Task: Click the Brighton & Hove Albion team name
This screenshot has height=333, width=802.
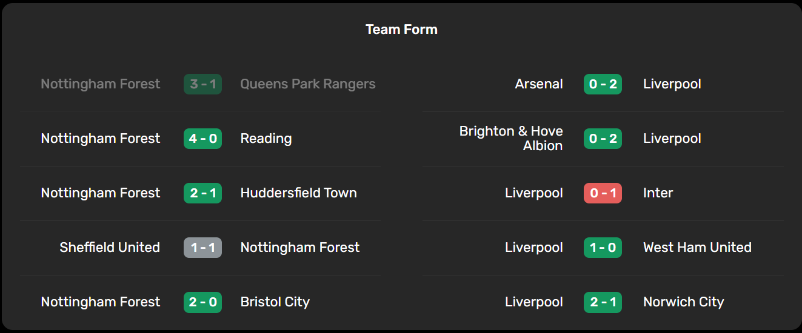Action: tap(511, 139)
